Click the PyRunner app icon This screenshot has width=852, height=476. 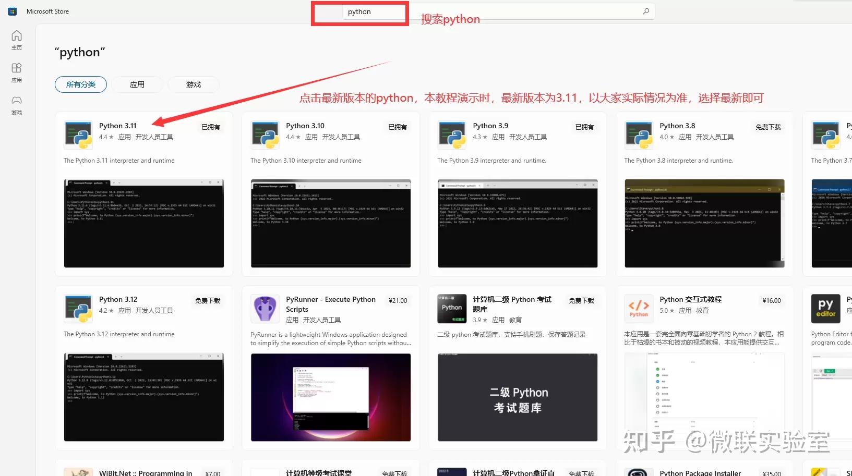[265, 308]
